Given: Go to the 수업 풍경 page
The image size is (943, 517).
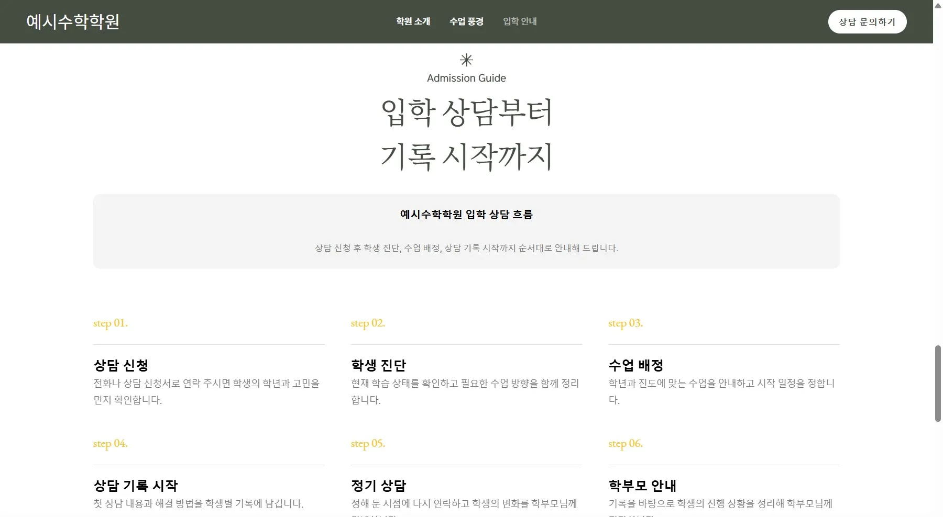Looking at the screenshot, I should pyautogui.click(x=466, y=21).
